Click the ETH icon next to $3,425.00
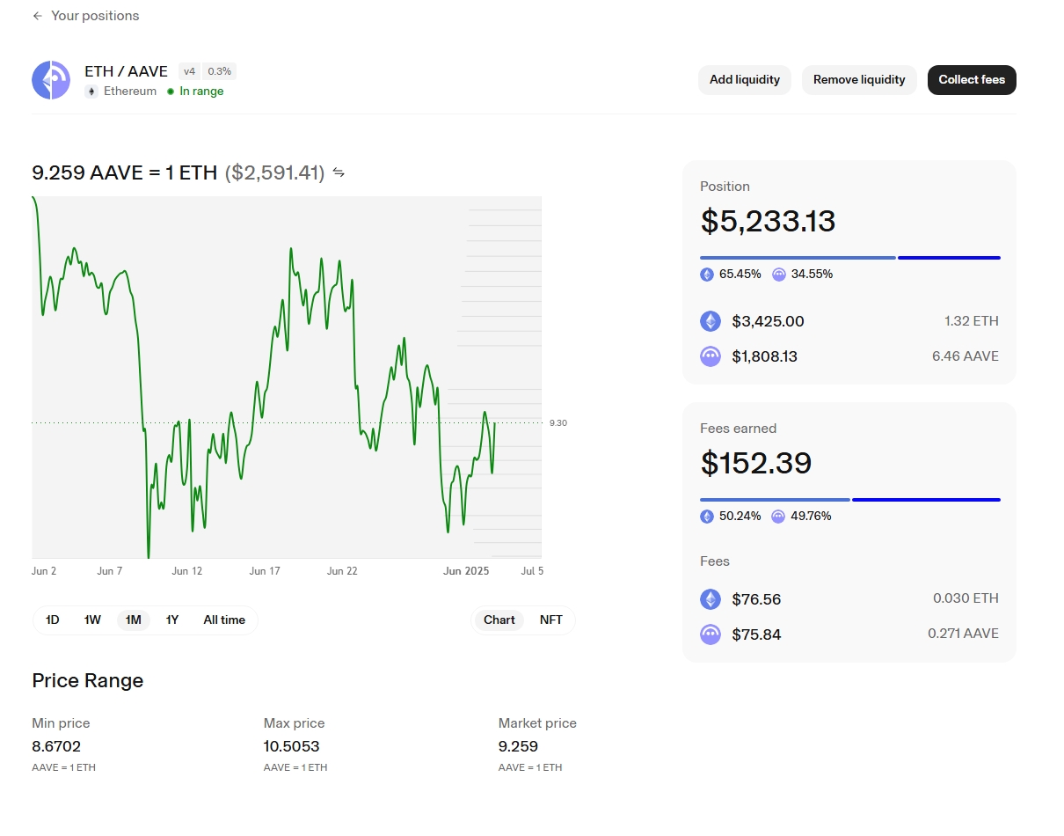The height and width of the screenshot is (836, 1064). tap(711, 321)
